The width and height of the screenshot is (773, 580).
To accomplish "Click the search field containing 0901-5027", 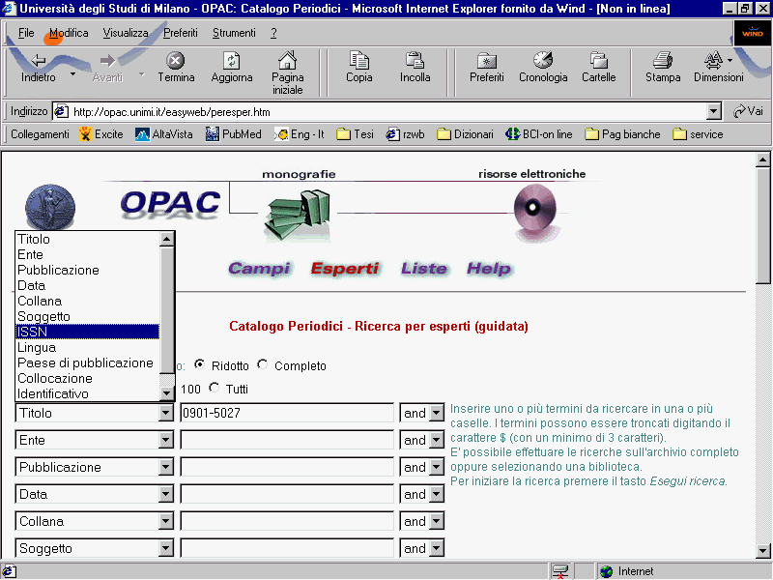I will [x=286, y=414].
